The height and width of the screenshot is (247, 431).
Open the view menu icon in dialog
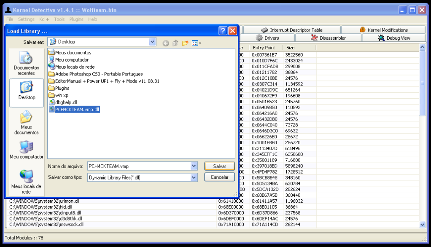tap(197, 43)
